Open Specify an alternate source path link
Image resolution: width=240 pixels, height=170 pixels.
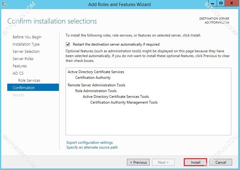[x=92, y=147]
